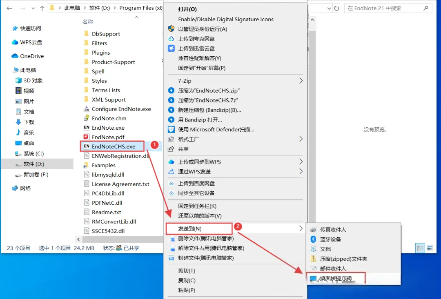The height and width of the screenshot is (299, 441).
Task: Click the EndNote.exe EN icon
Action: pos(87,128)
